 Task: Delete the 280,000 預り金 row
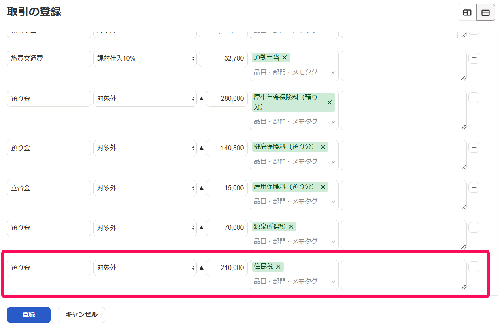click(x=474, y=98)
